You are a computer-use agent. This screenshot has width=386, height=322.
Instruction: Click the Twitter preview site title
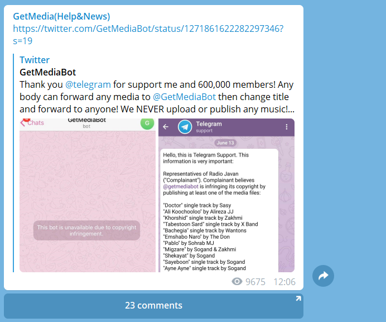(35, 60)
